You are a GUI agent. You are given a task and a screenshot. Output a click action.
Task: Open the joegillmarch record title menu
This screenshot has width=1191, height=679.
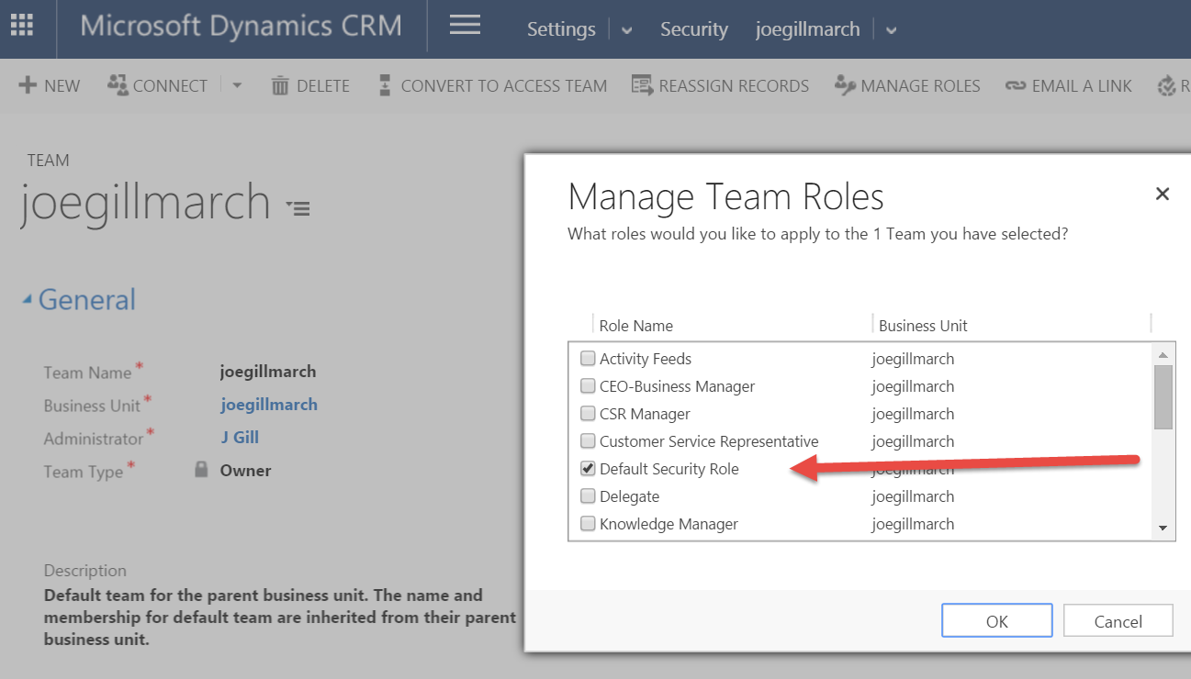[x=298, y=208]
